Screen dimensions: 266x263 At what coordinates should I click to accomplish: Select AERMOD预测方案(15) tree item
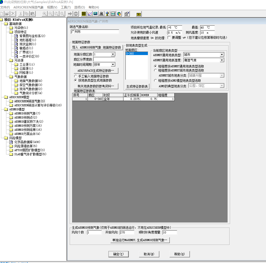coord(28,126)
